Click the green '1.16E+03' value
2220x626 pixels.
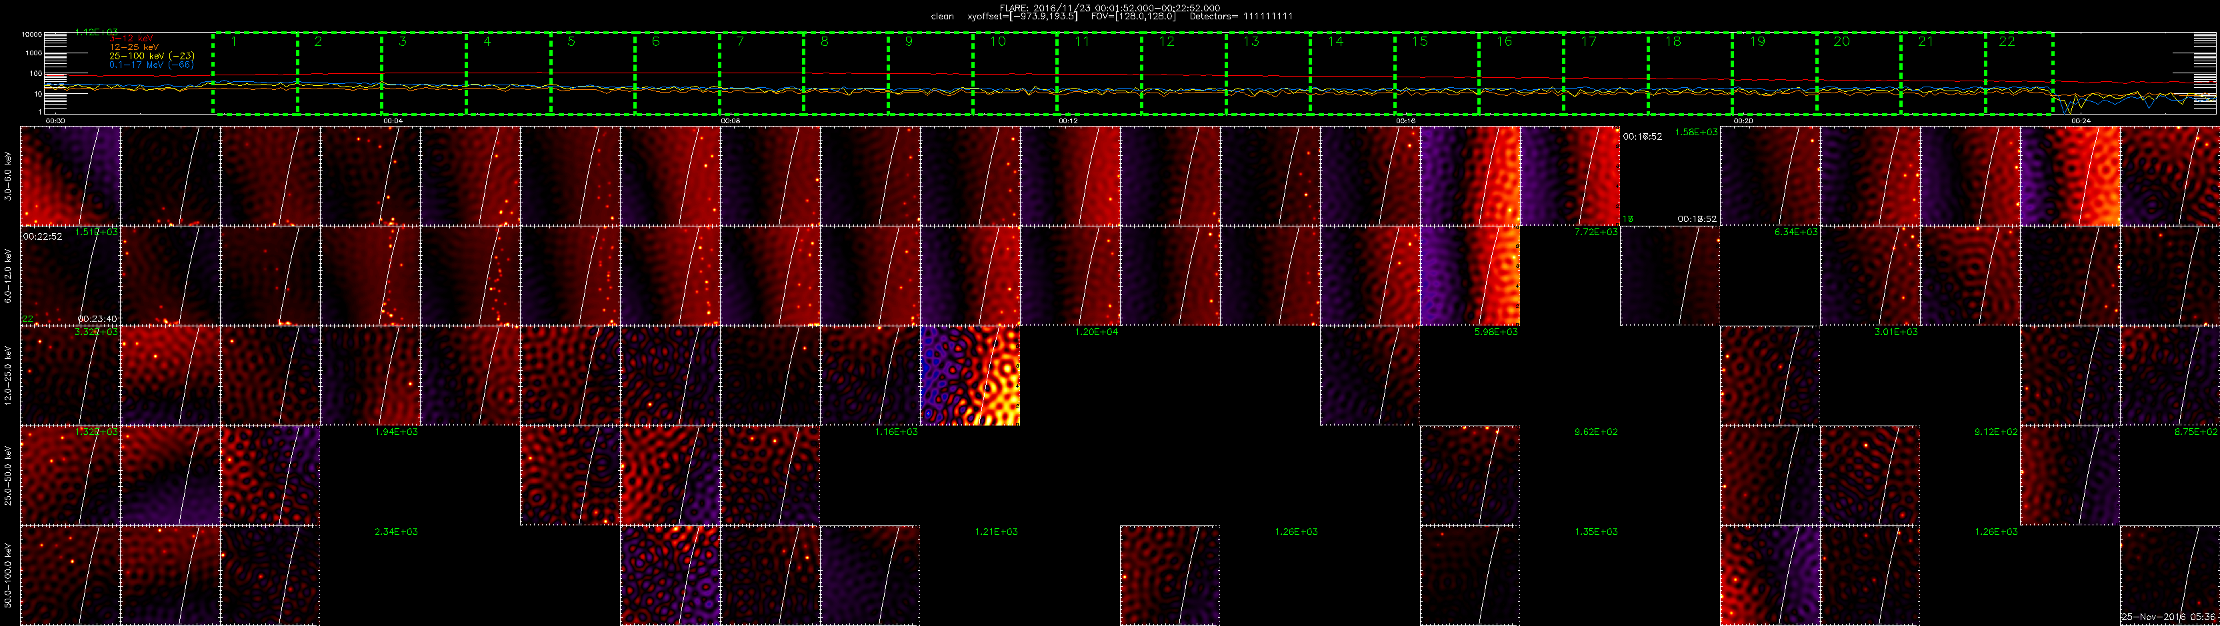896,432
